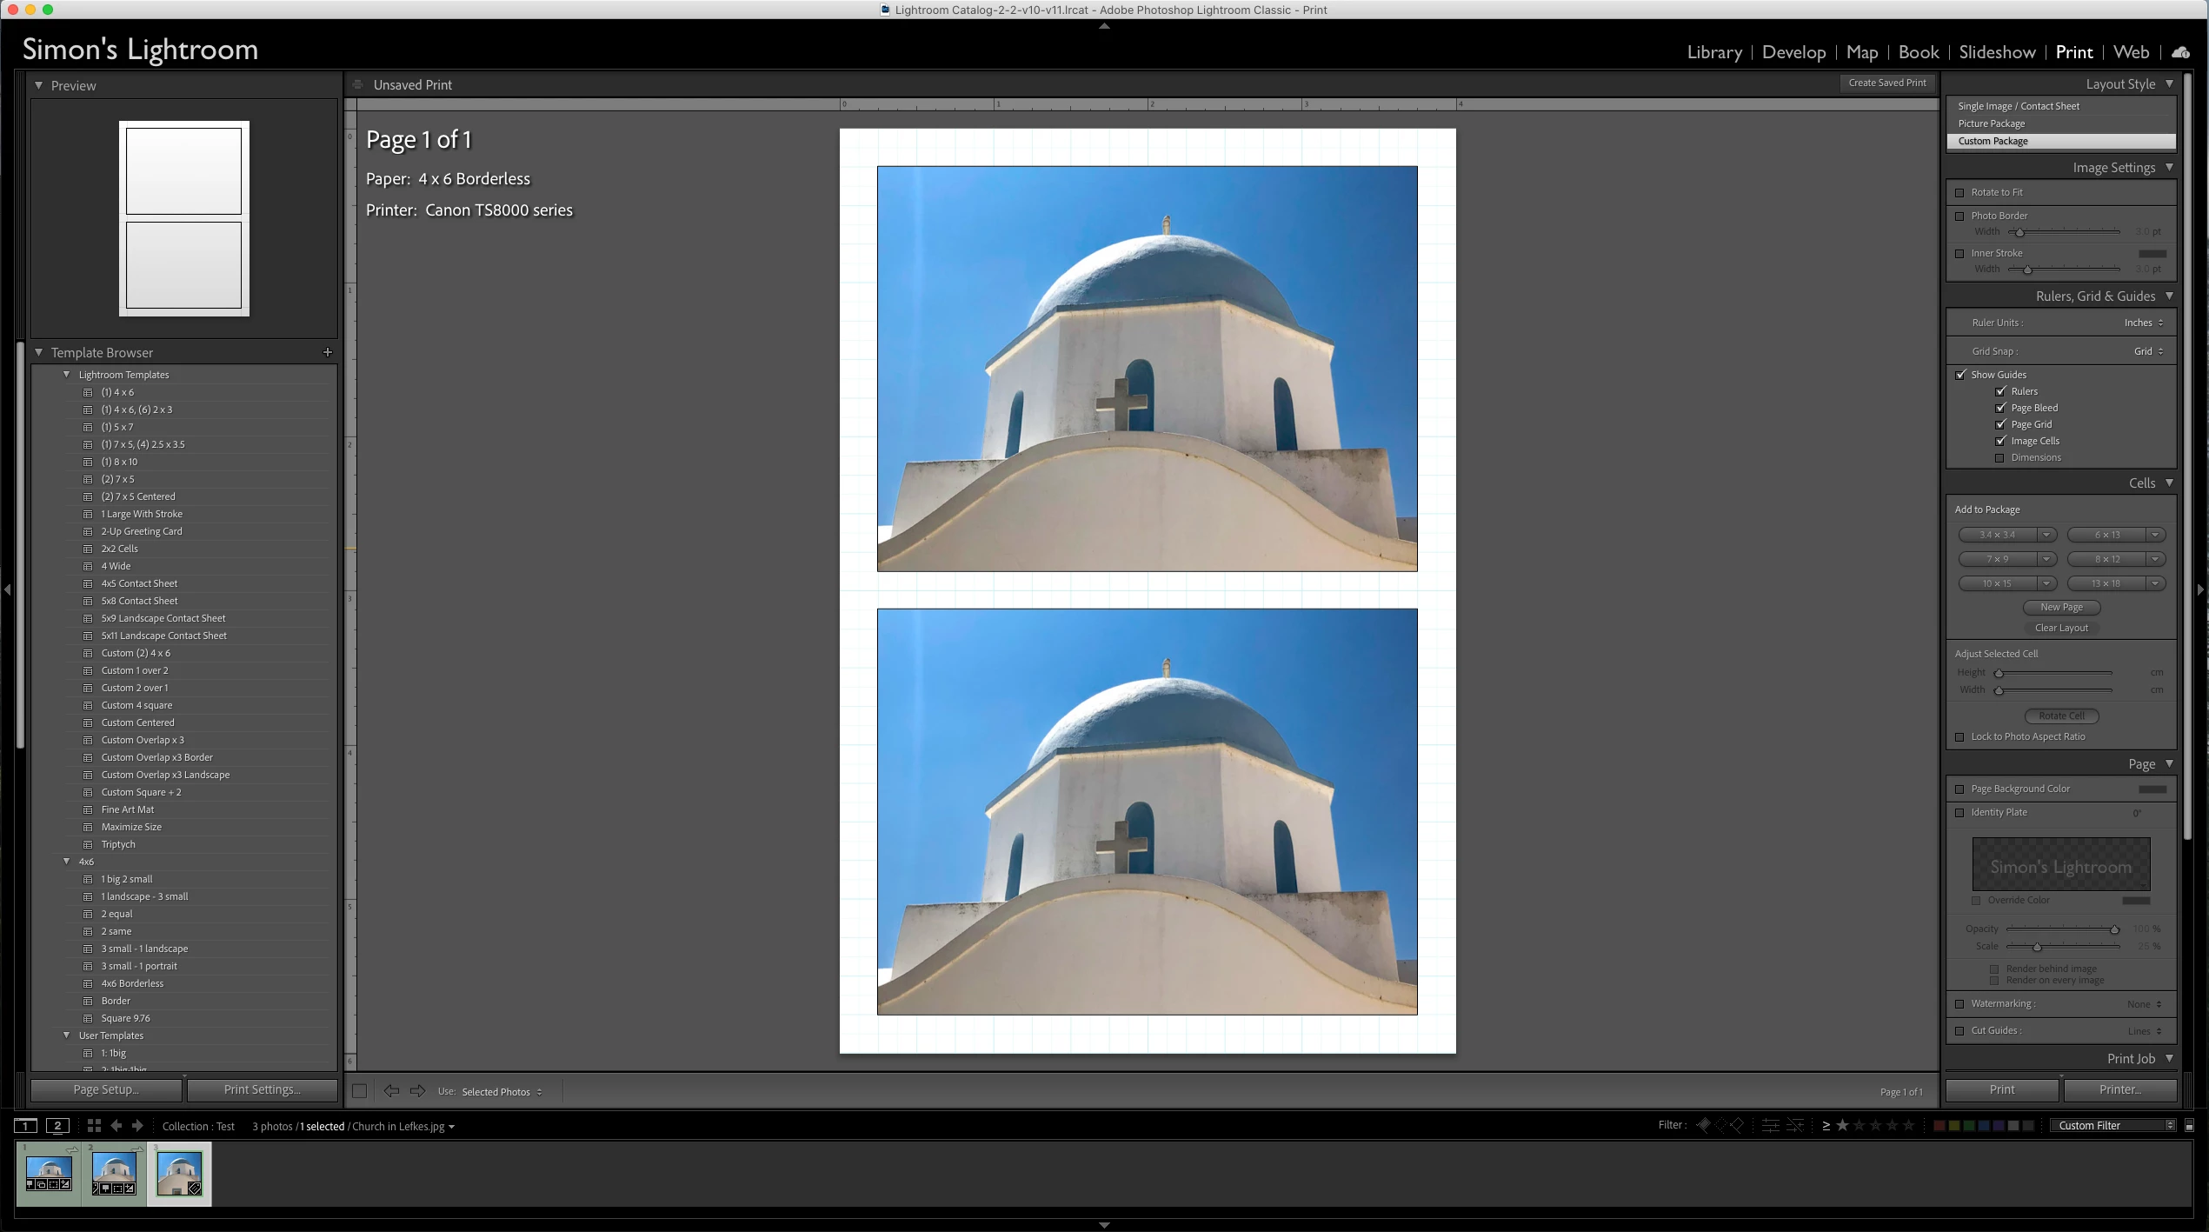The image size is (2209, 1232).
Task: Switch to the Develop module
Action: tap(1793, 52)
